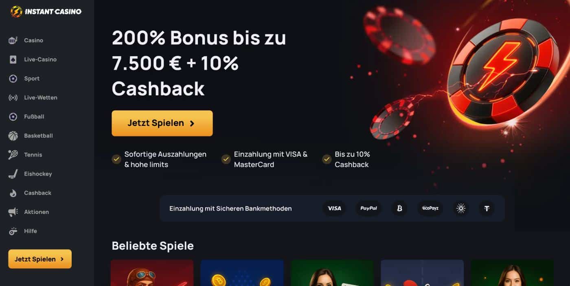Go to Sport menu item
Screen dimensions: 570x286
tap(32, 79)
